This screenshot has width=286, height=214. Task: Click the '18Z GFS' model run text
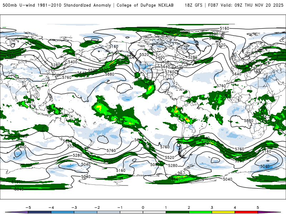(x=193, y=5)
